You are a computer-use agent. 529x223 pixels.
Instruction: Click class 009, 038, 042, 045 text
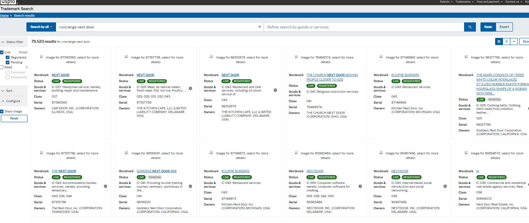tap(320, 196)
